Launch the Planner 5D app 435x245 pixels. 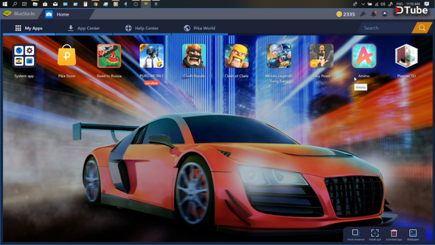(406, 56)
